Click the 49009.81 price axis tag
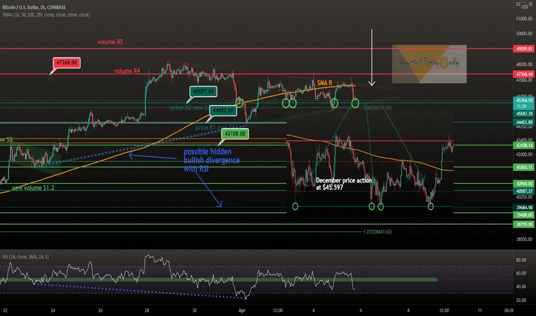The image size is (536, 316). (524, 49)
